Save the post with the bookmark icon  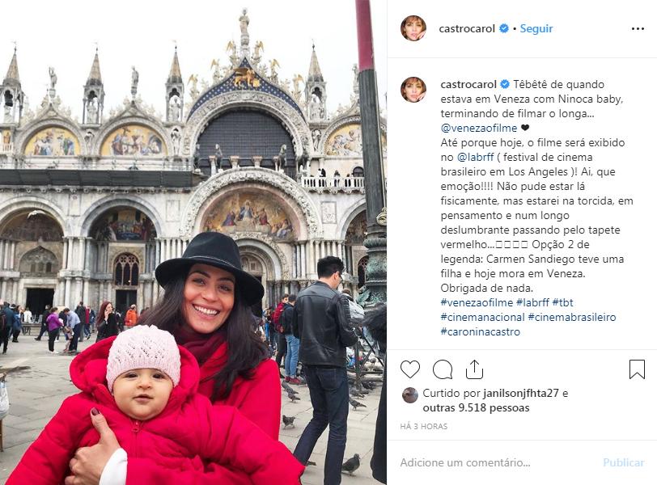point(637,369)
